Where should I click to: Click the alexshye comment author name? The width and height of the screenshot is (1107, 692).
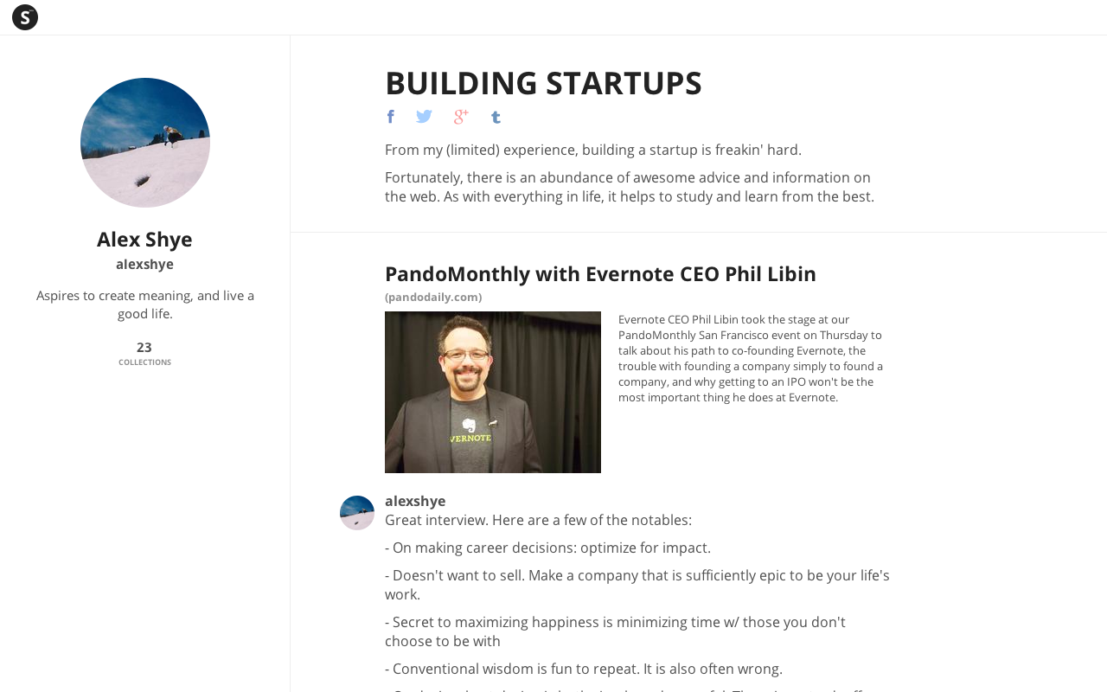click(415, 501)
